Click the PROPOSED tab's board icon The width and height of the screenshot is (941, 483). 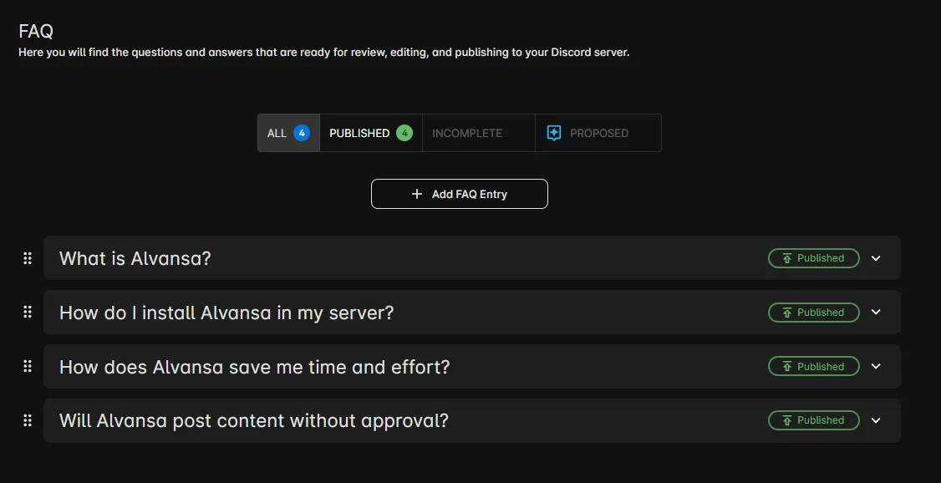(x=552, y=132)
